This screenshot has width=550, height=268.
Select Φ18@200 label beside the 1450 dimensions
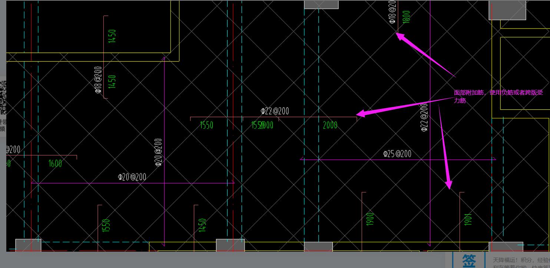(x=98, y=80)
